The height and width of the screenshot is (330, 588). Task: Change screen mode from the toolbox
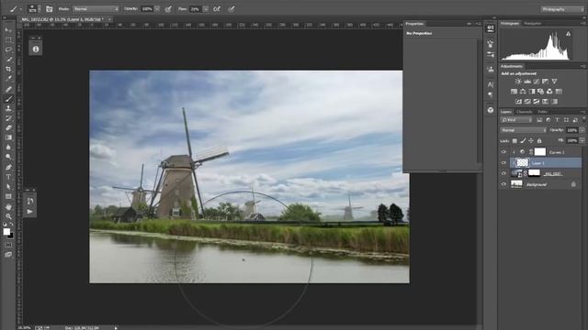(x=8, y=255)
